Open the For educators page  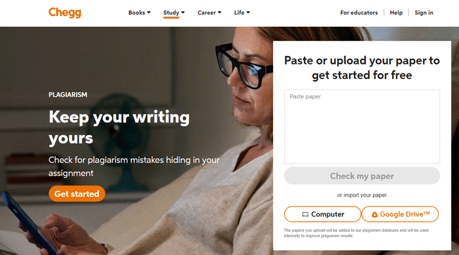pyautogui.click(x=359, y=13)
